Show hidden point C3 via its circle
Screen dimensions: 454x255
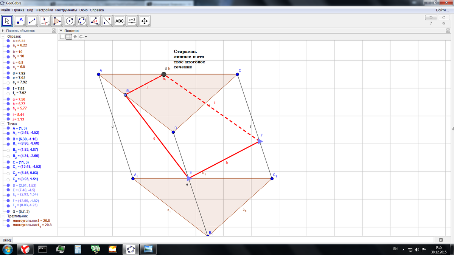point(8,179)
